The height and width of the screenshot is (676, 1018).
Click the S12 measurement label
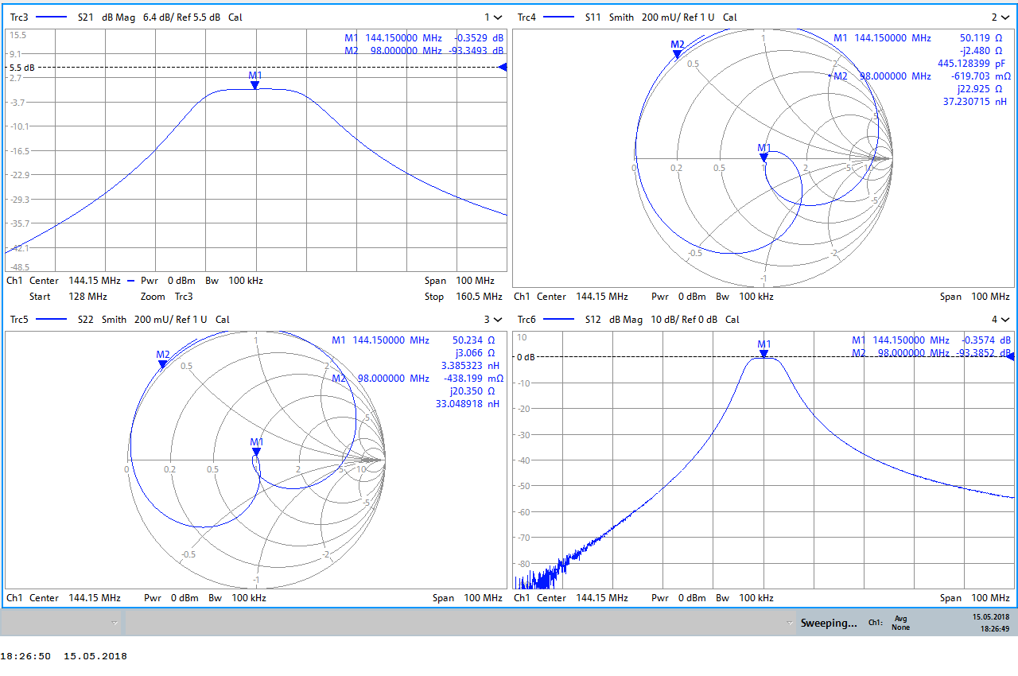pos(593,319)
